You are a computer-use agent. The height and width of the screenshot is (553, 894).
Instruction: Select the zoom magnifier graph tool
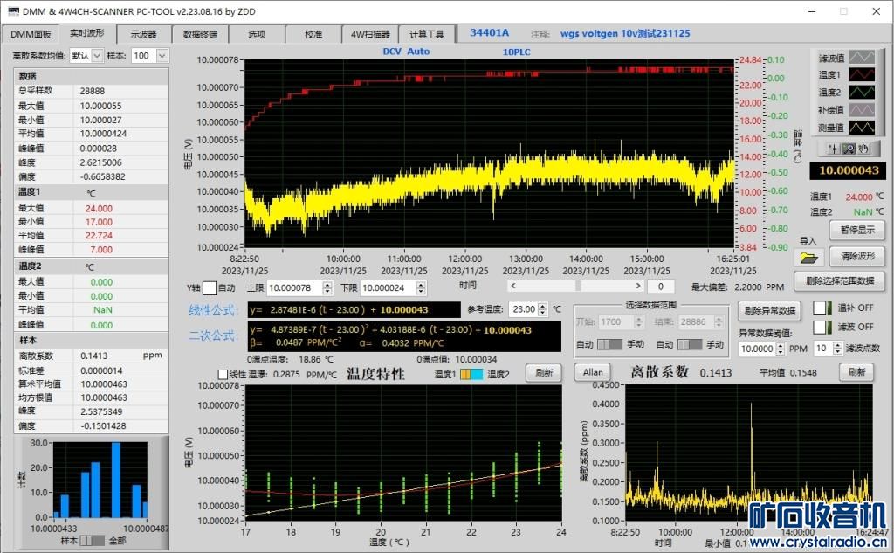[x=848, y=149]
